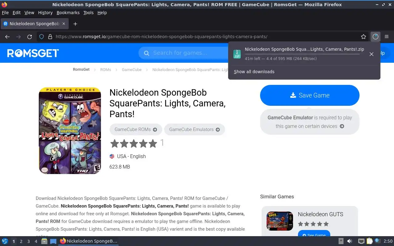Click the 2:50 clock in the tray
Image resolution: width=394 pixels, height=246 pixels.
point(388,241)
